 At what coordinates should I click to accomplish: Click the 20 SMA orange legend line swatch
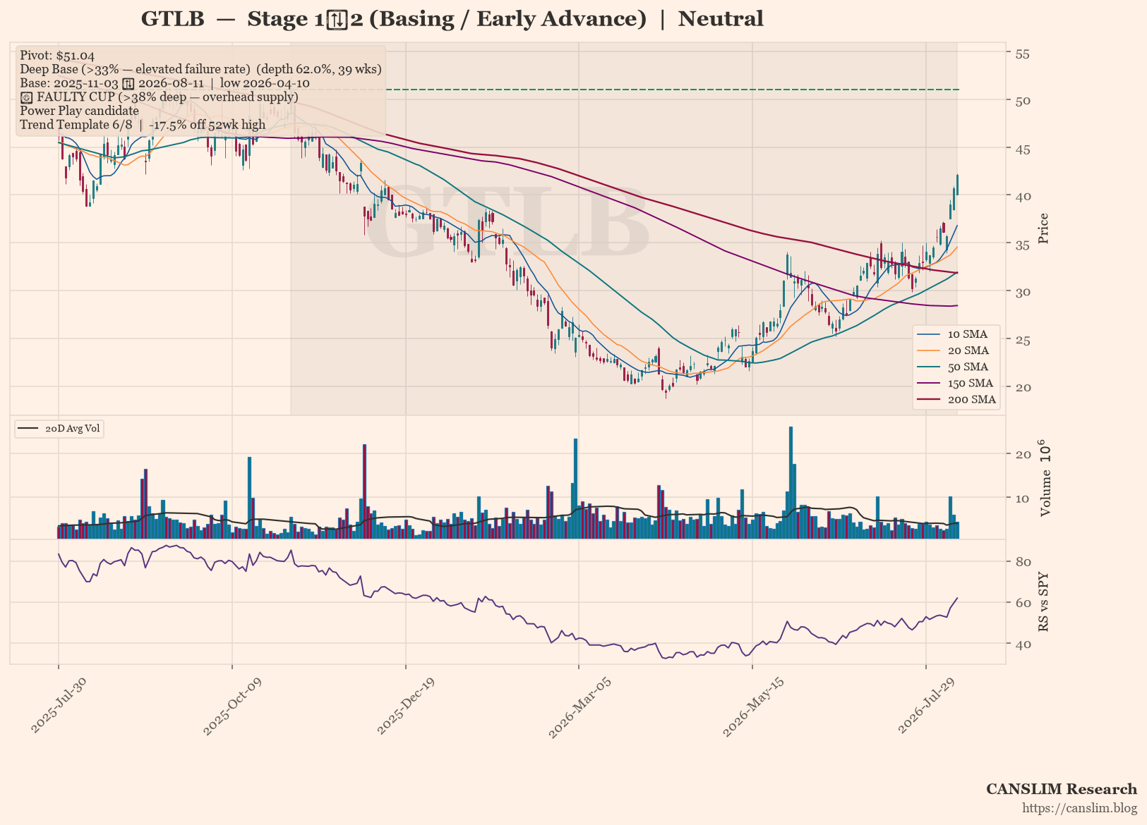(928, 350)
